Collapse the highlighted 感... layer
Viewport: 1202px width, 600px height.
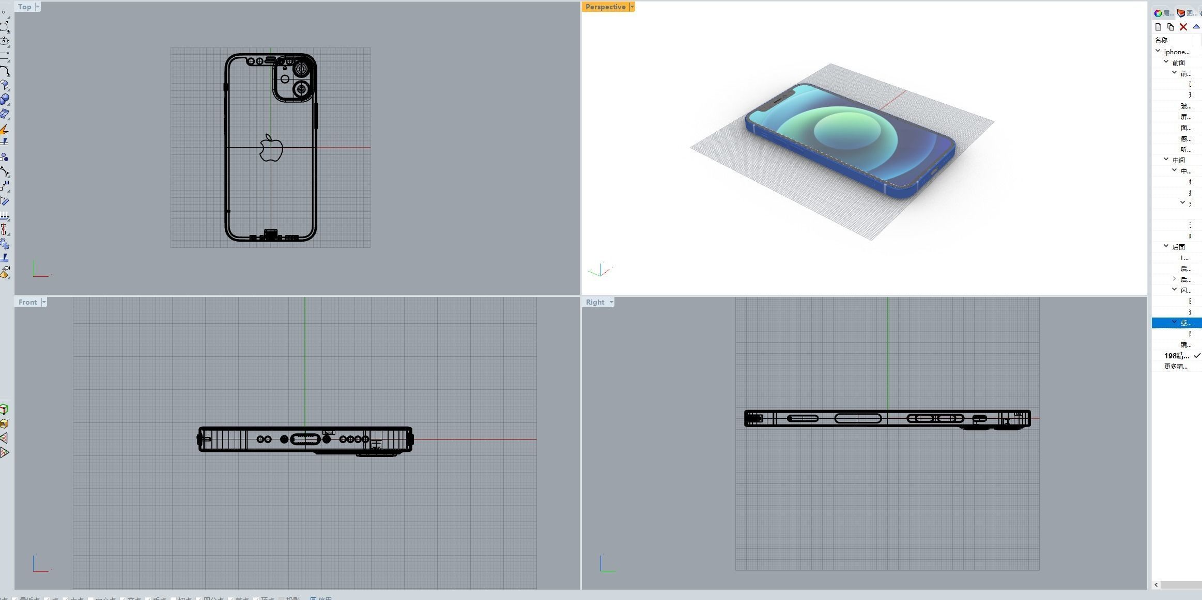tap(1175, 322)
